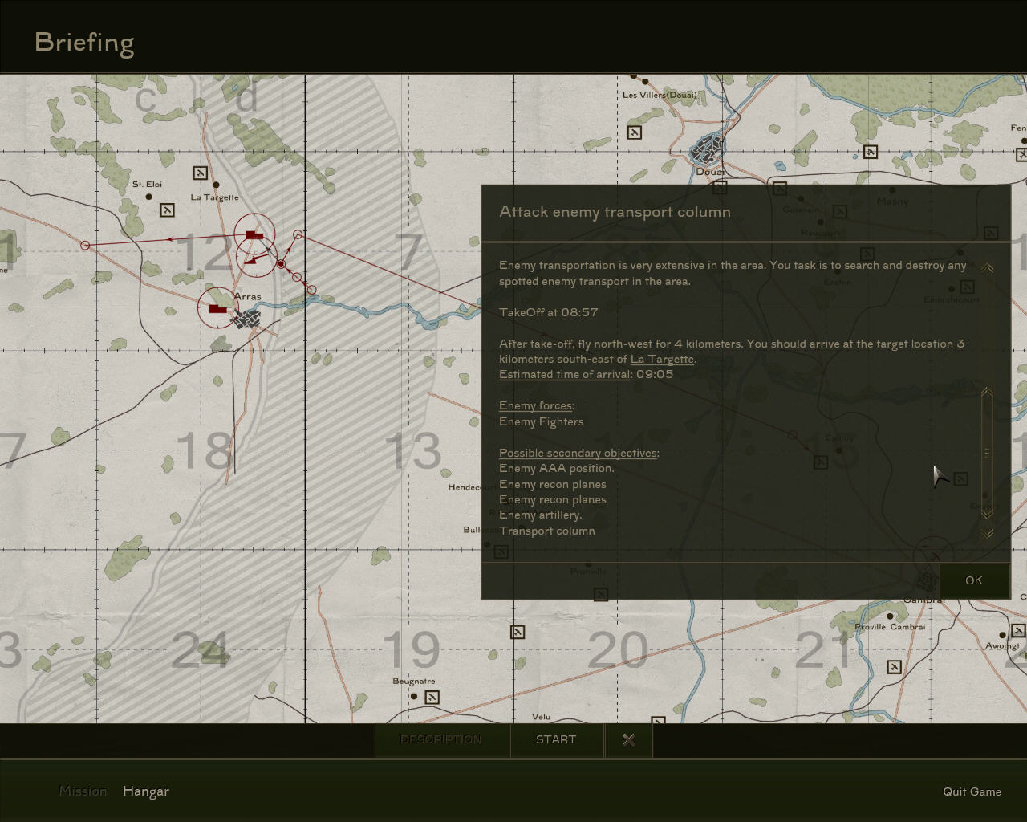1027x822 pixels.
Task: Click the airfield icon below Proville, Cambrai
Action: [x=894, y=667]
